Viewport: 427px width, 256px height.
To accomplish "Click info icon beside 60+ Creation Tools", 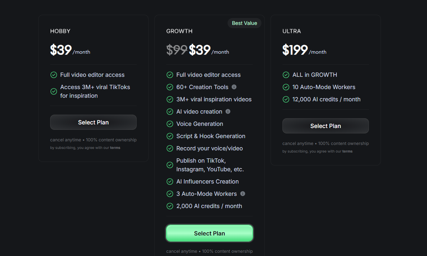I will coord(234,87).
